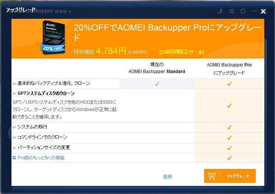Open the list menu icon in the title bar

click(231, 11)
